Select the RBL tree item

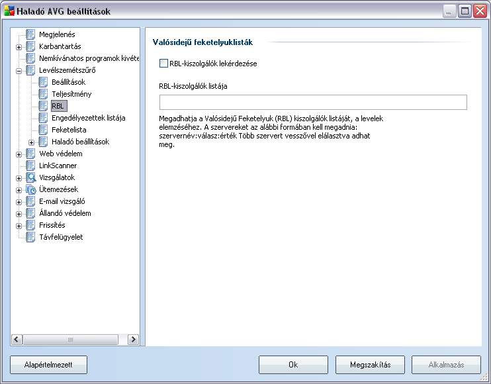(x=58, y=106)
